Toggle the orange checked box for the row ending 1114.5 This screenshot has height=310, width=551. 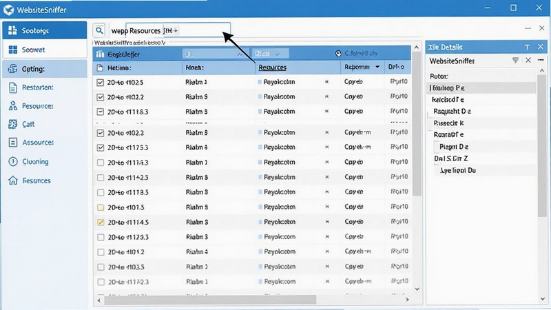tap(101, 222)
